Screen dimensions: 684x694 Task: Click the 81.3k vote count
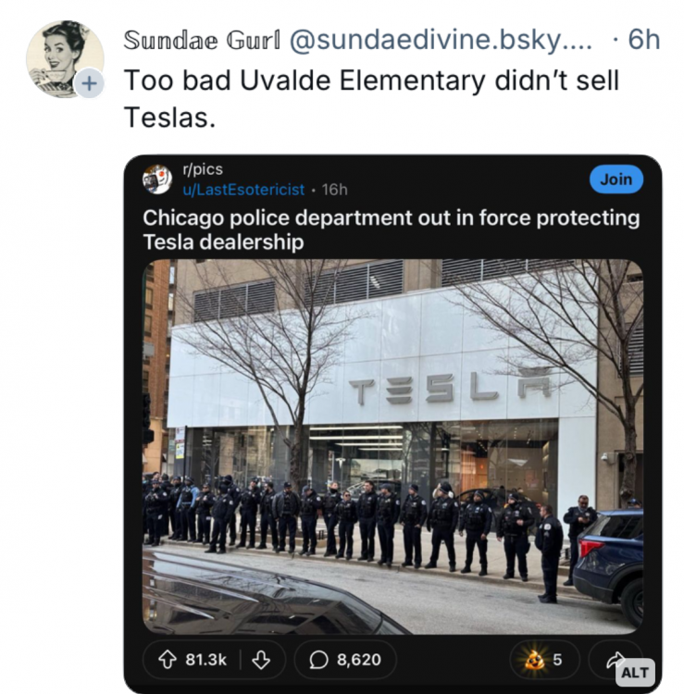pos(205,659)
